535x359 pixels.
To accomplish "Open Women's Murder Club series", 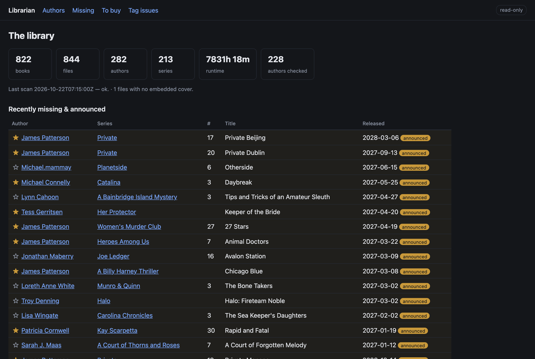I will click(x=129, y=227).
